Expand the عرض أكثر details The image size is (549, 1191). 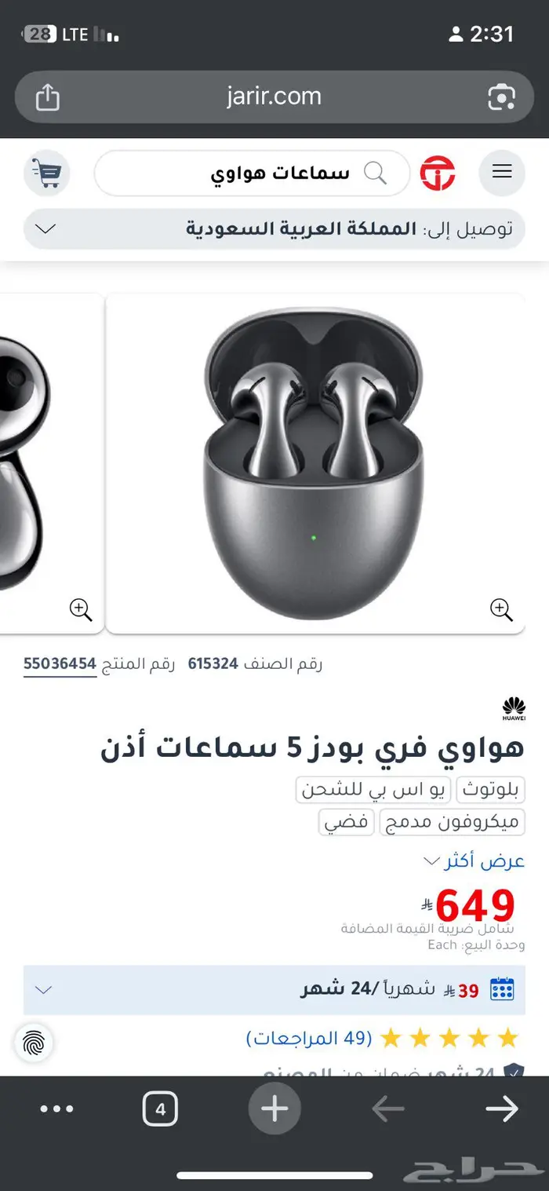coord(474,861)
